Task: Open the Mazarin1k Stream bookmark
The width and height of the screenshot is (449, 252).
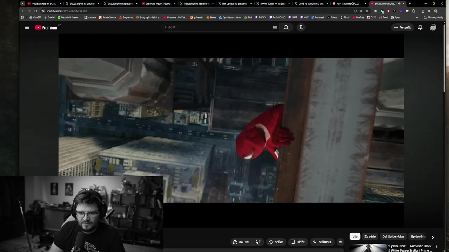Action: click(x=69, y=17)
